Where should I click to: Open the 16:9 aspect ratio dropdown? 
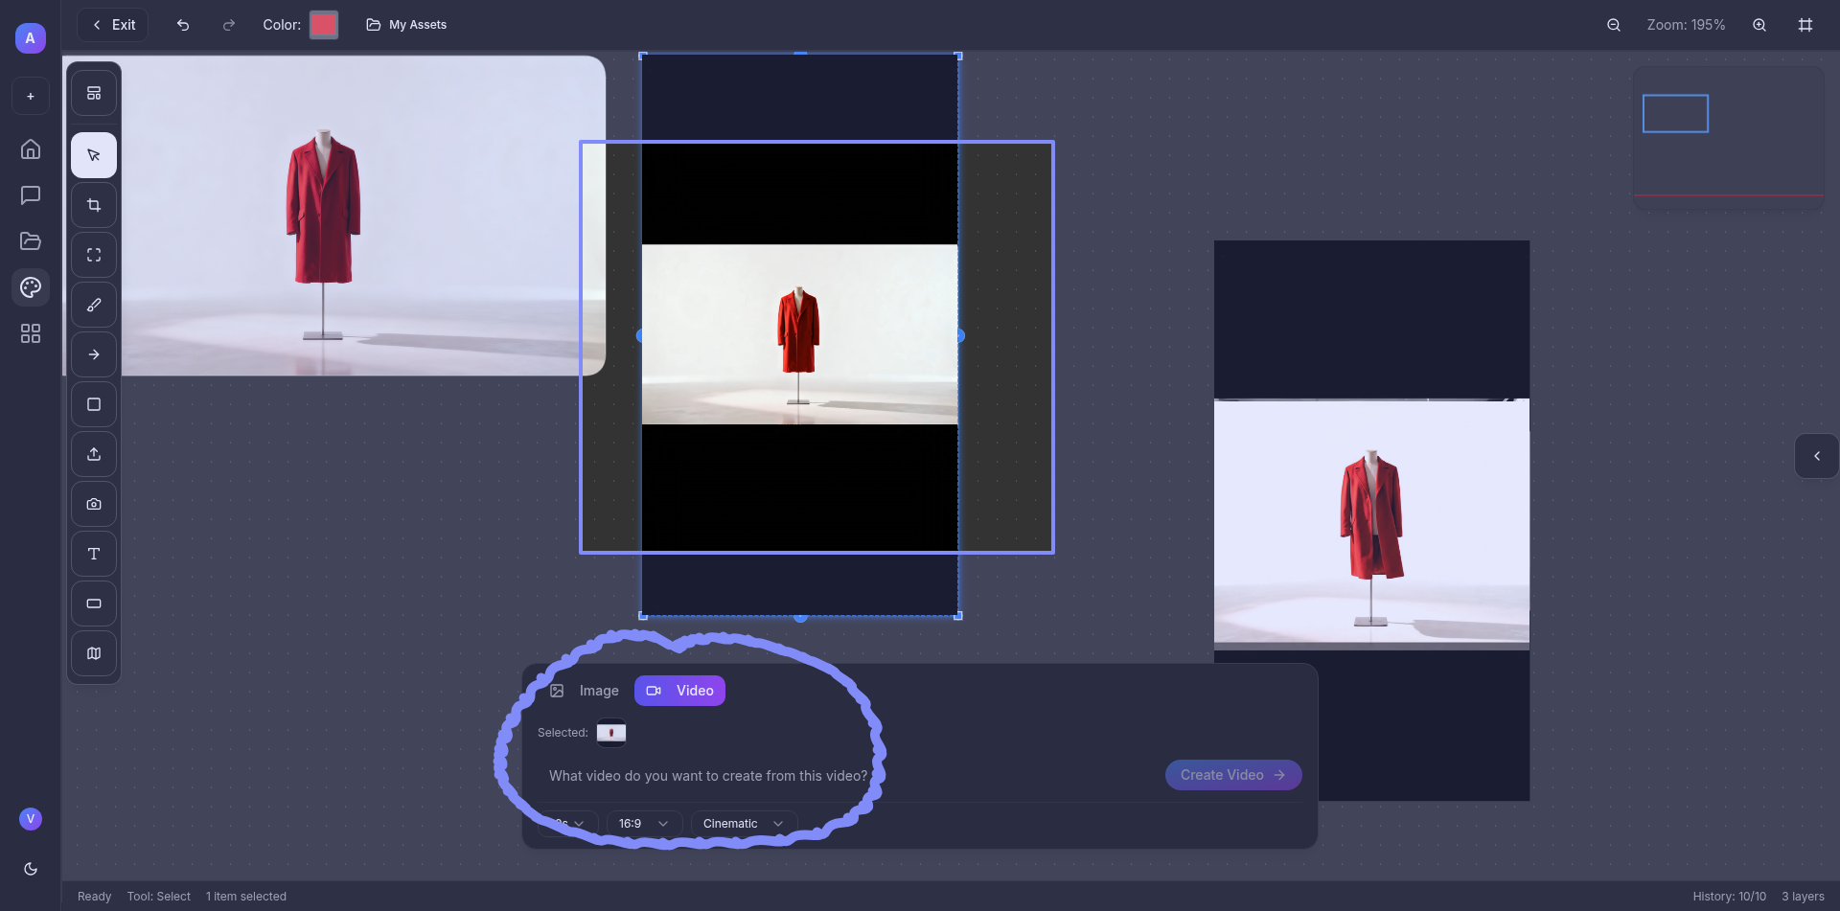(x=643, y=824)
